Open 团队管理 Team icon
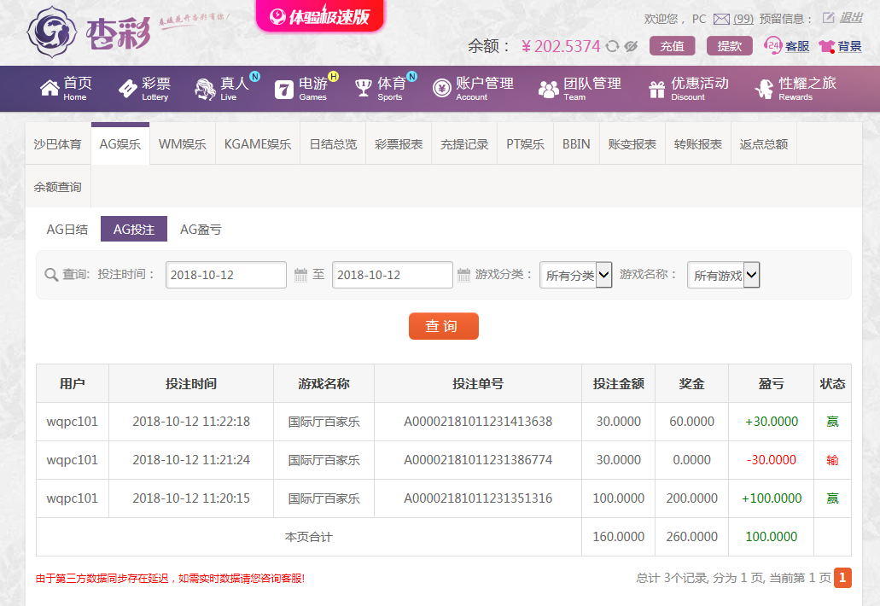Screen dimensions: 880x606 point(548,89)
